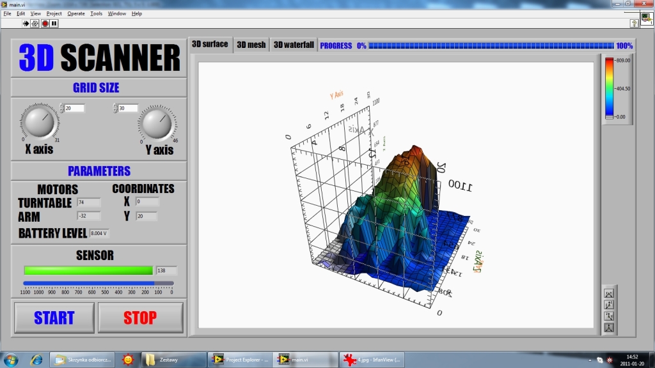Open the File menu
The height and width of the screenshot is (368, 655).
[7, 13]
